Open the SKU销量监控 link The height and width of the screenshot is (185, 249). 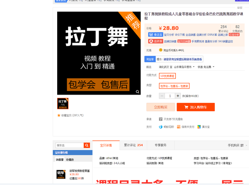[x=226, y=41]
